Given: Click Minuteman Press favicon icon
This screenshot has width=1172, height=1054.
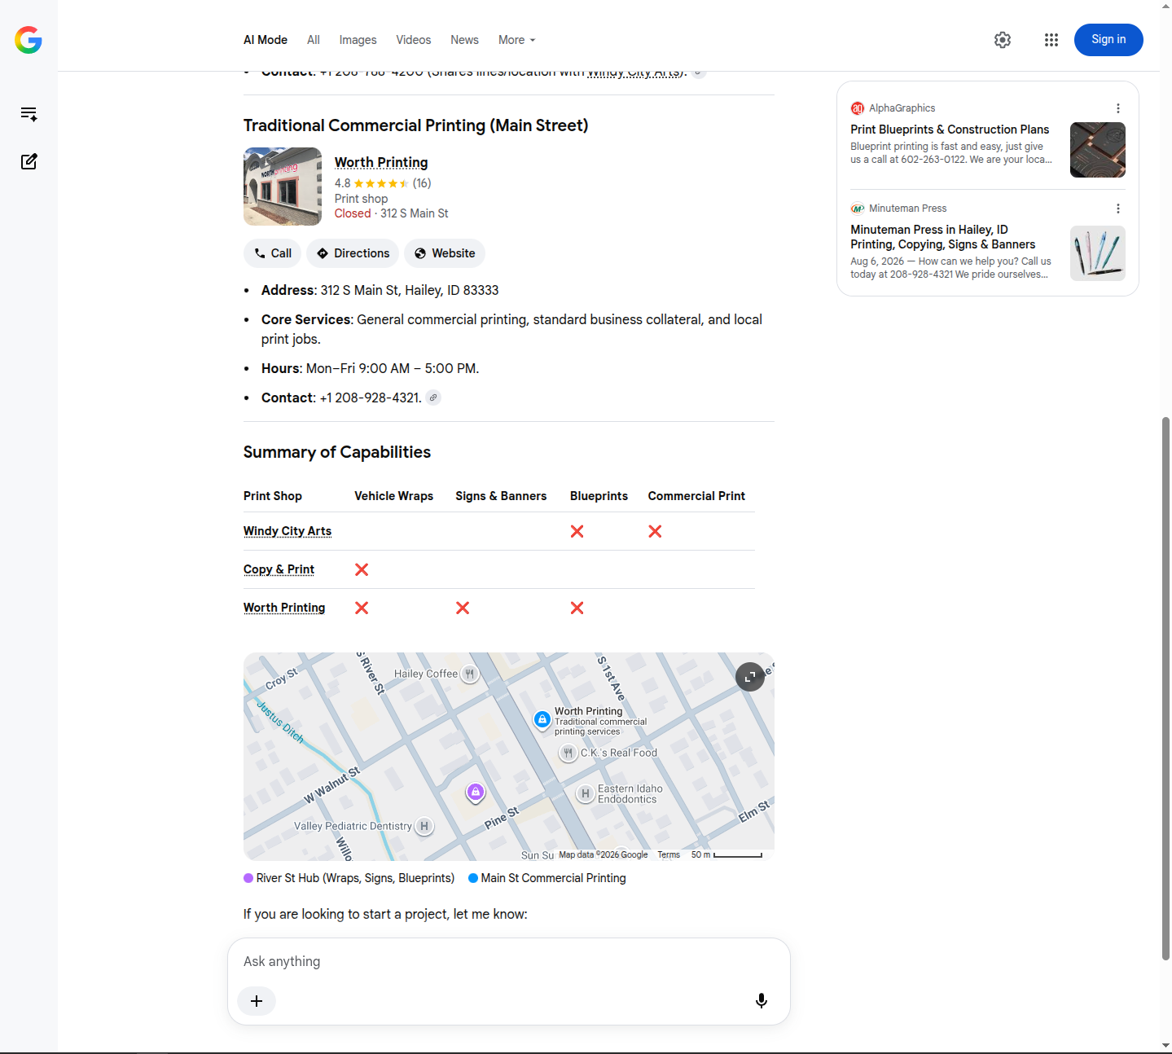Looking at the screenshot, I should point(858,209).
